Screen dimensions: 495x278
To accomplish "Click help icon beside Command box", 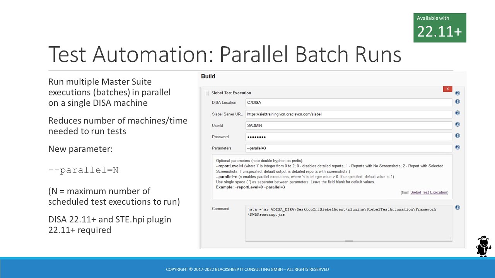I will (457, 207).
